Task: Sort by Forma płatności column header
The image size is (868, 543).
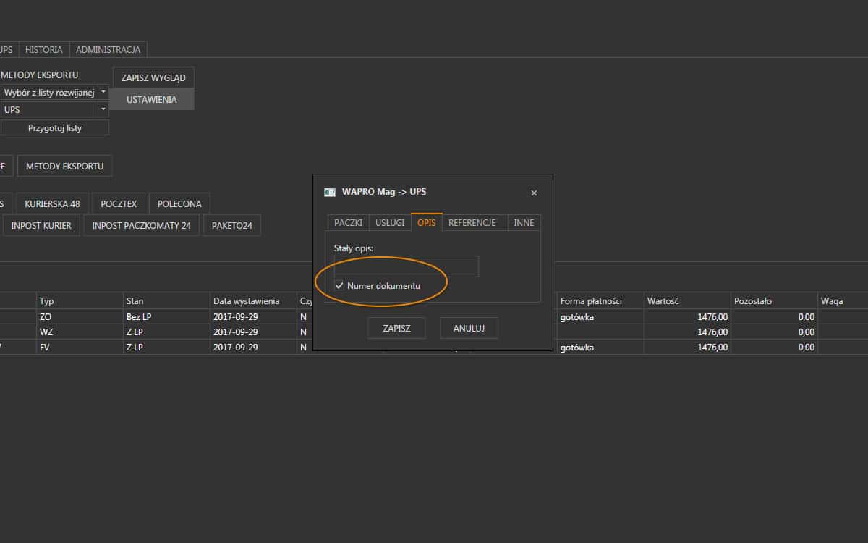Action: (x=600, y=300)
